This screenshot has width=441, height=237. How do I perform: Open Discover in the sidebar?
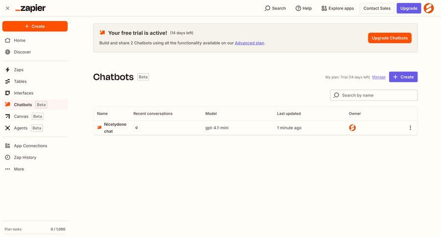pos(35,52)
